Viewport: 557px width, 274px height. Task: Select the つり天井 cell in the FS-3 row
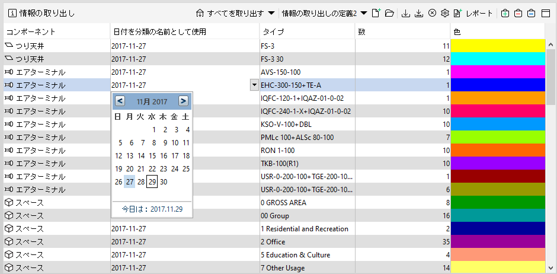pos(57,46)
